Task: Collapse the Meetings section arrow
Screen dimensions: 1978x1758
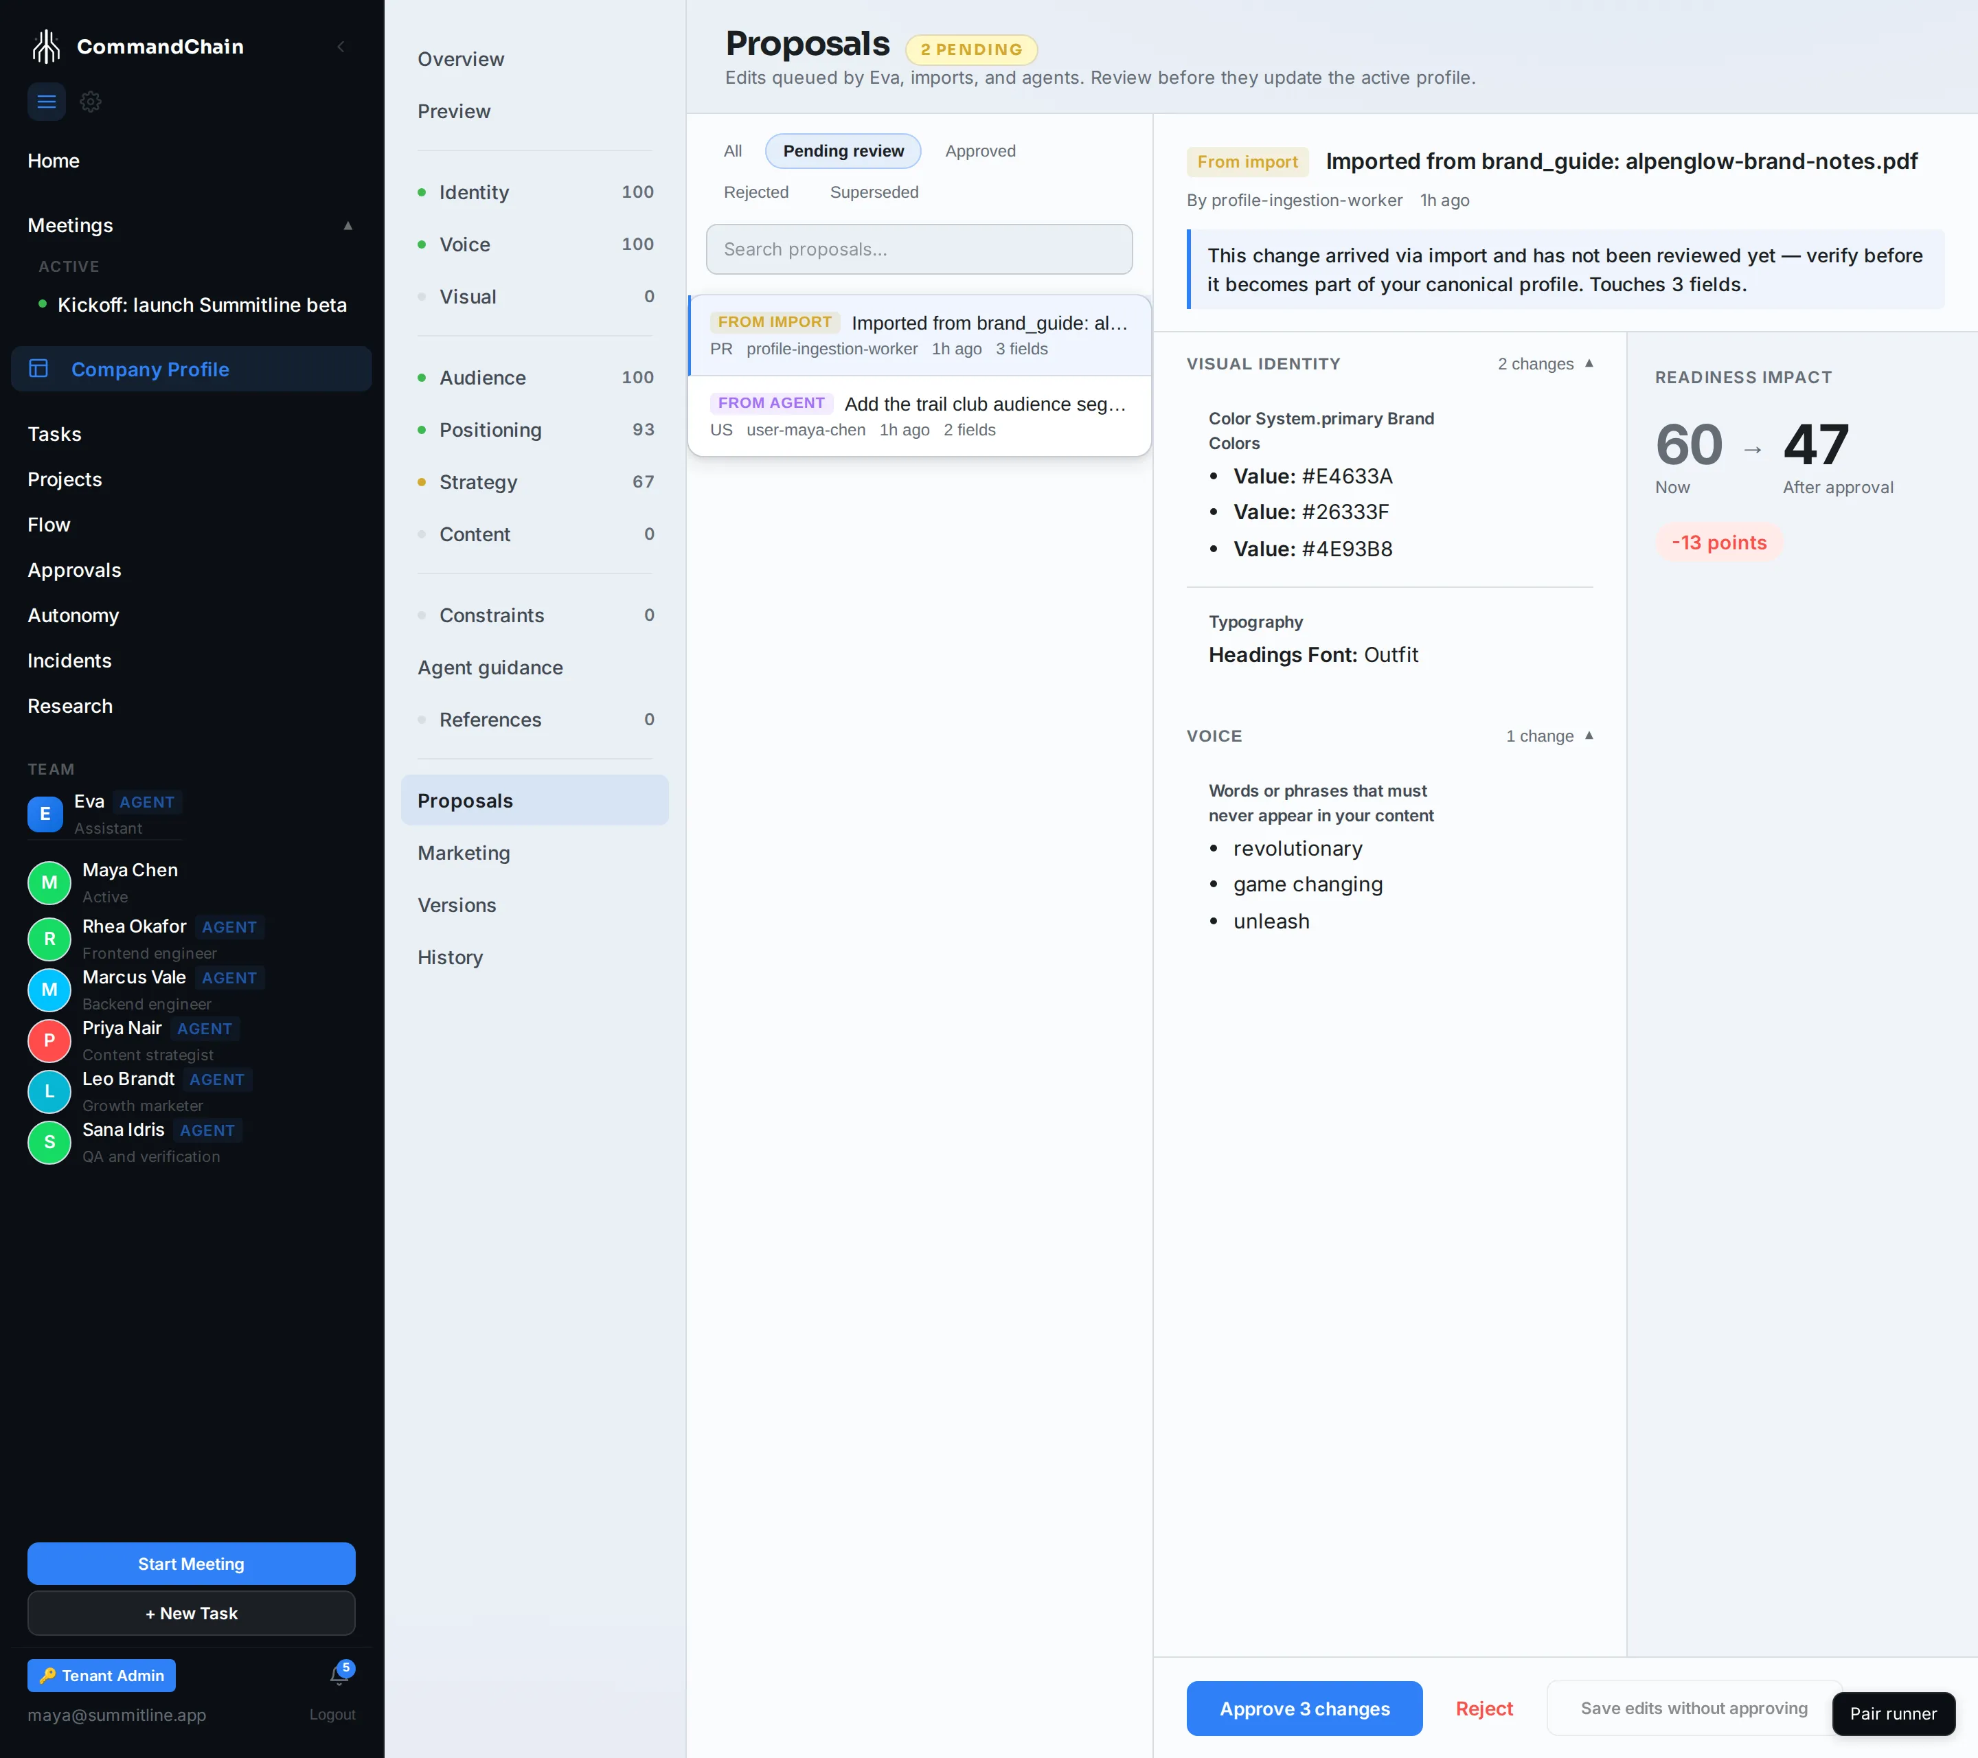Action: tap(348, 225)
